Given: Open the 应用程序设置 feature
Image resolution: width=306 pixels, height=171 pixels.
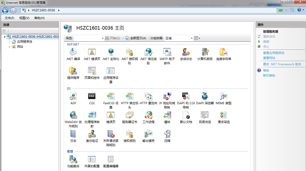Looking at the screenshot, I should pyautogui.click(x=111, y=75).
